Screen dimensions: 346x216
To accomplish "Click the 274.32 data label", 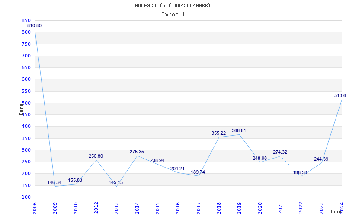I will (280, 152).
